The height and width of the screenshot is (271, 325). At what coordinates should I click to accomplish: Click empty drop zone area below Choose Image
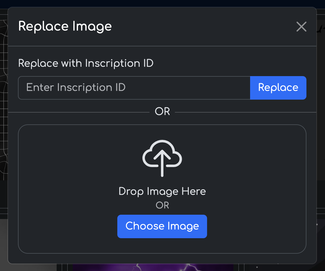(x=162, y=246)
